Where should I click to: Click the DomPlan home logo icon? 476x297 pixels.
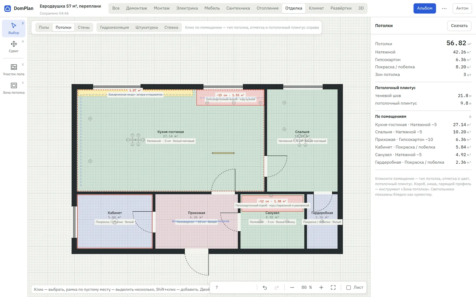[8, 8]
